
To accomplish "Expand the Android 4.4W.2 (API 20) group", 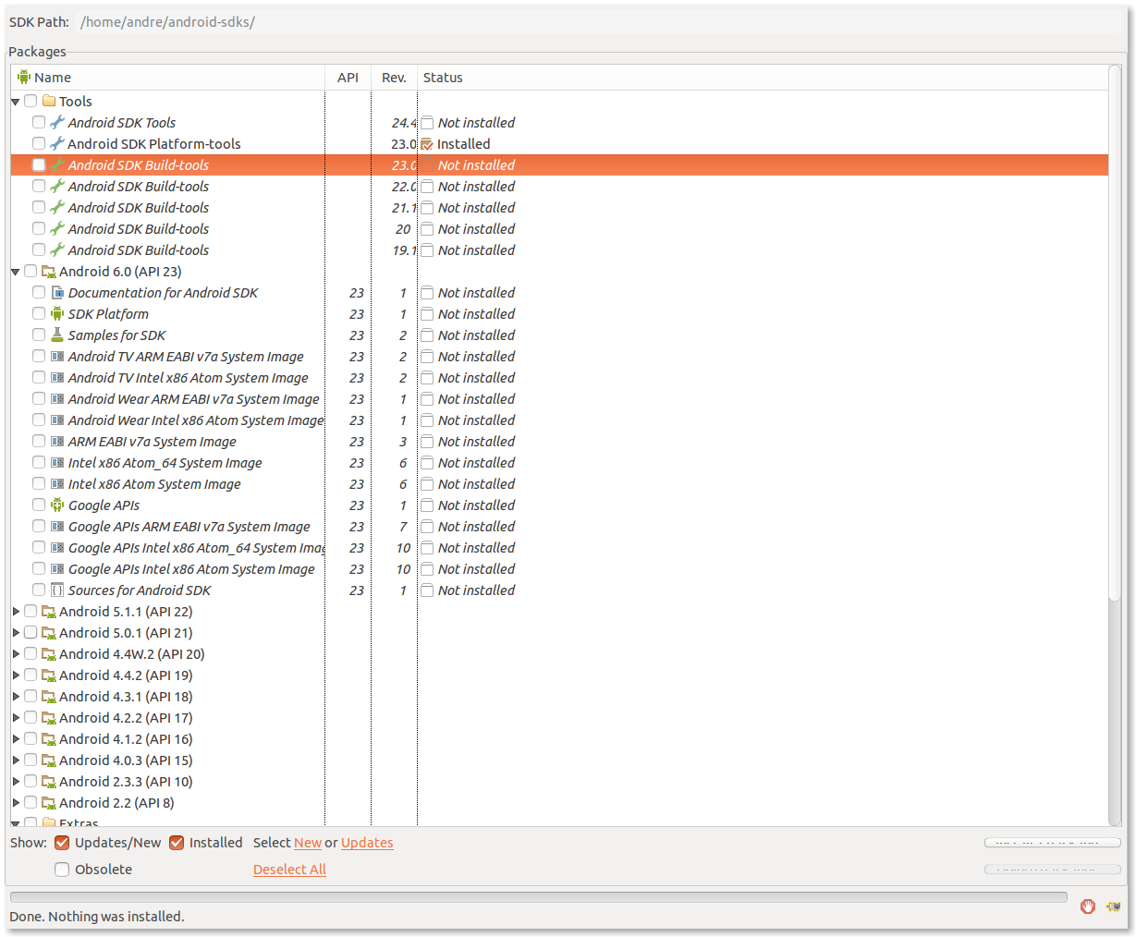I will [x=16, y=654].
